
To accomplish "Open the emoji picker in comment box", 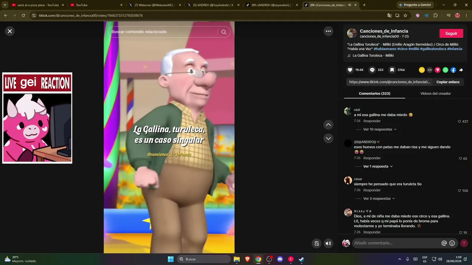I will (x=452, y=243).
